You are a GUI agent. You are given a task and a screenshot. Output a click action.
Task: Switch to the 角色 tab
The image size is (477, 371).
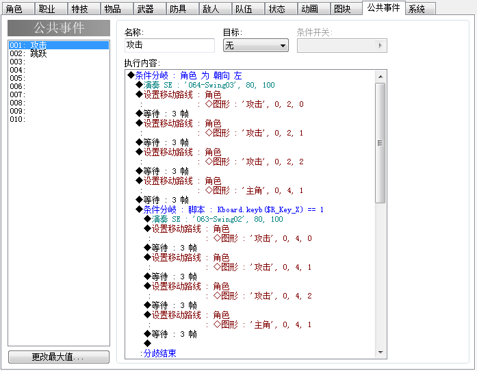tap(18, 9)
